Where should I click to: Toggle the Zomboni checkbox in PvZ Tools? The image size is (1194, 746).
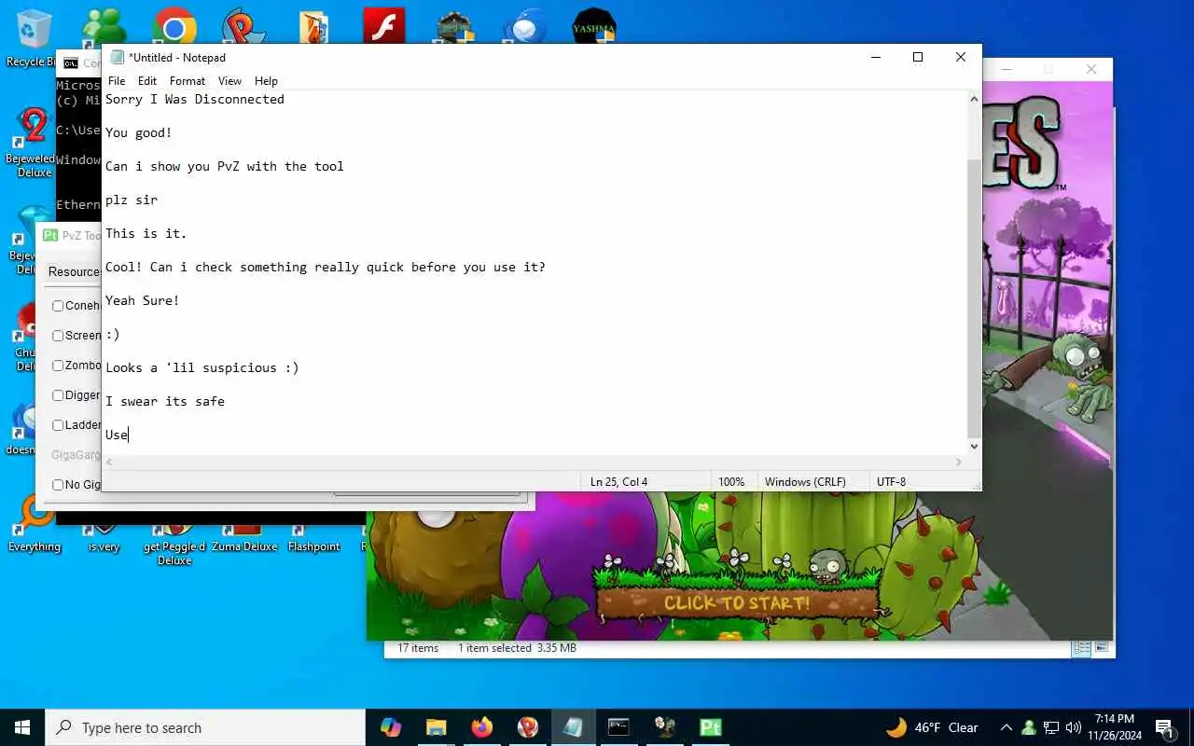tap(58, 366)
